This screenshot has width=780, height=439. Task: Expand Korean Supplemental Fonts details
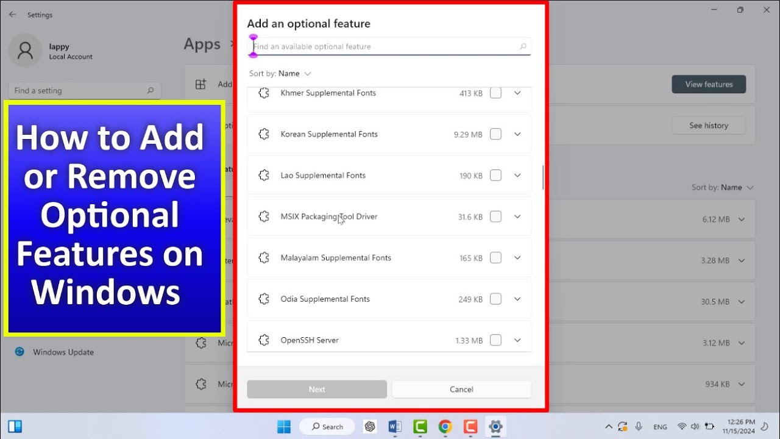pyautogui.click(x=517, y=134)
